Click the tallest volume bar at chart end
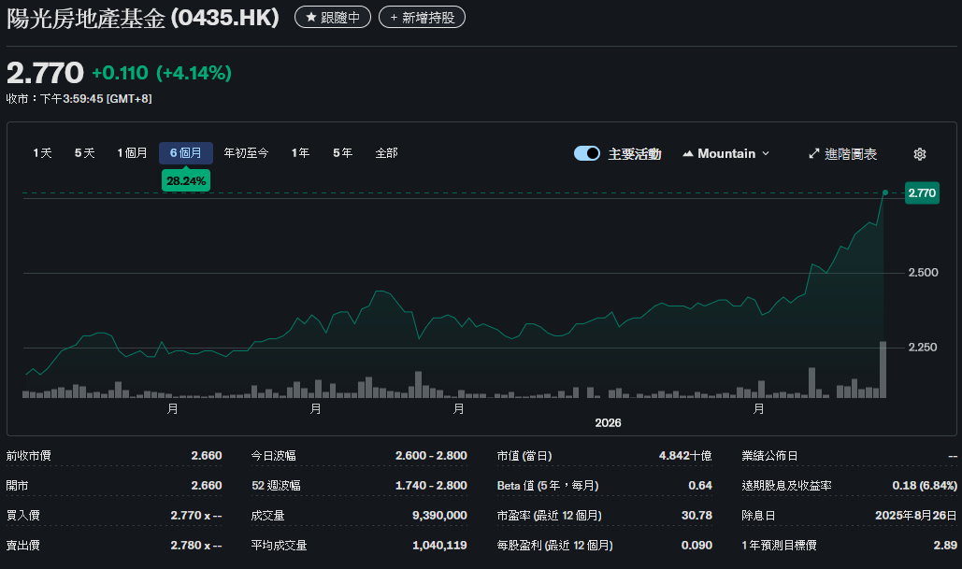The image size is (962, 569). click(x=883, y=370)
